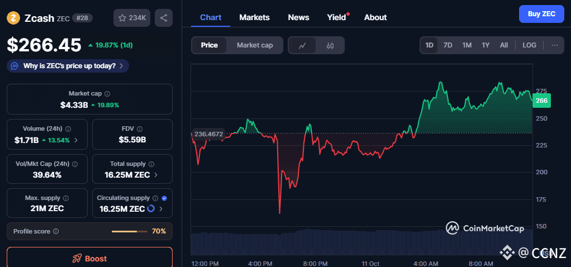This screenshot has height=267, width=571.
Task: Toggle chart to Market cap view
Action: click(x=255, y=45)
